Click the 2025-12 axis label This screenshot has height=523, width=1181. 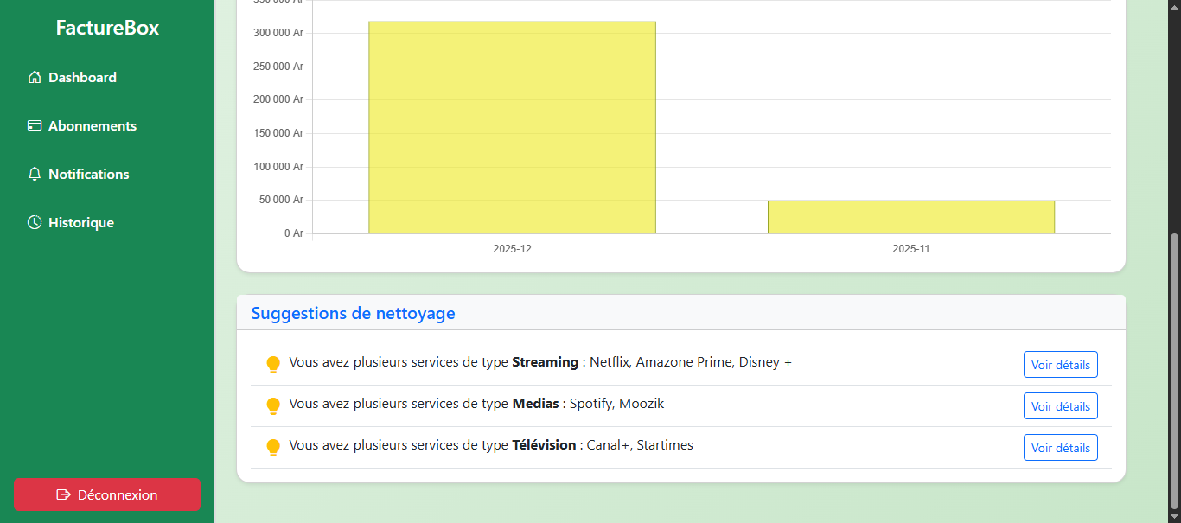(512, 249)
